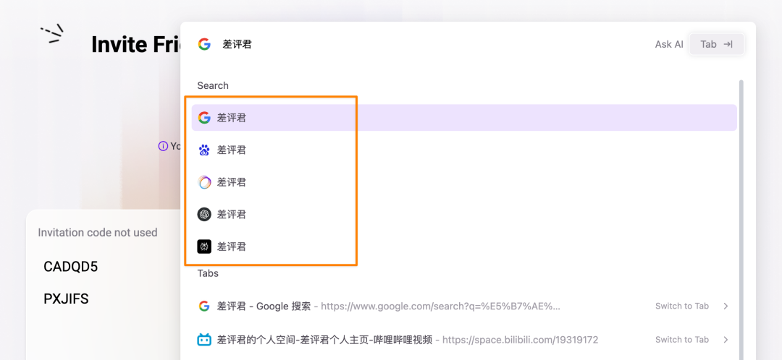Click the 差评君的个人空间 bilibili title
The image size is (782, 360).
click(324, 340)
